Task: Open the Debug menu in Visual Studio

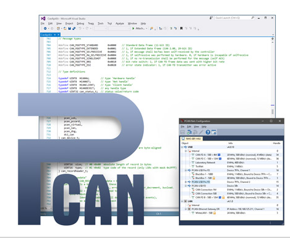Action: (80, 23)
